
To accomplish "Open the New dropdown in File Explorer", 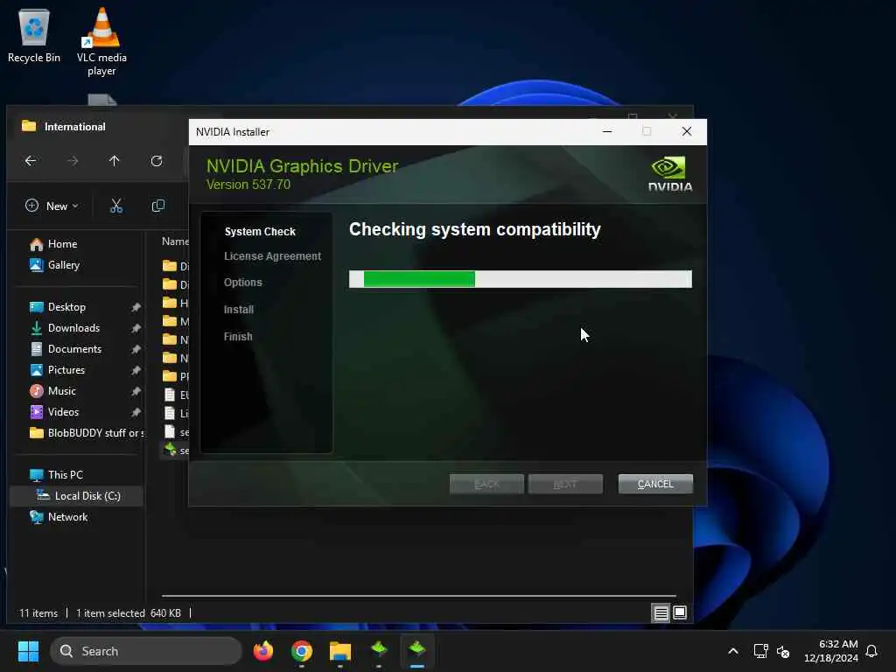I will [52, 206].
